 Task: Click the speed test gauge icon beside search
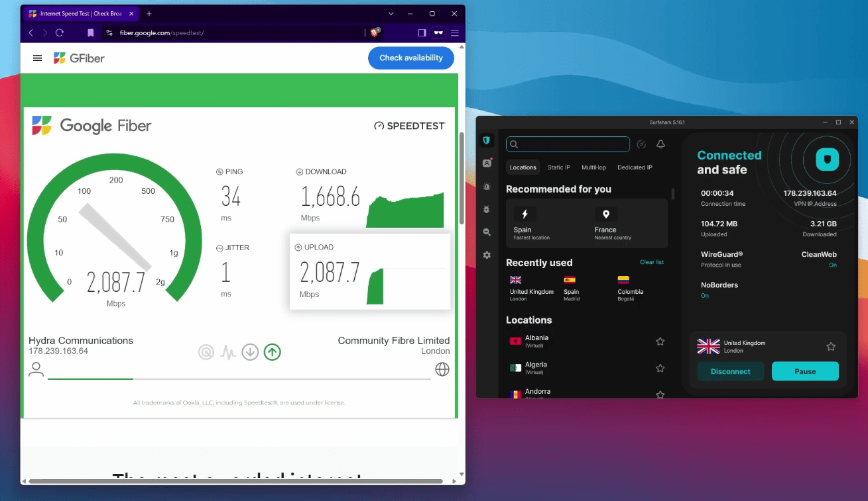point(641,144)
